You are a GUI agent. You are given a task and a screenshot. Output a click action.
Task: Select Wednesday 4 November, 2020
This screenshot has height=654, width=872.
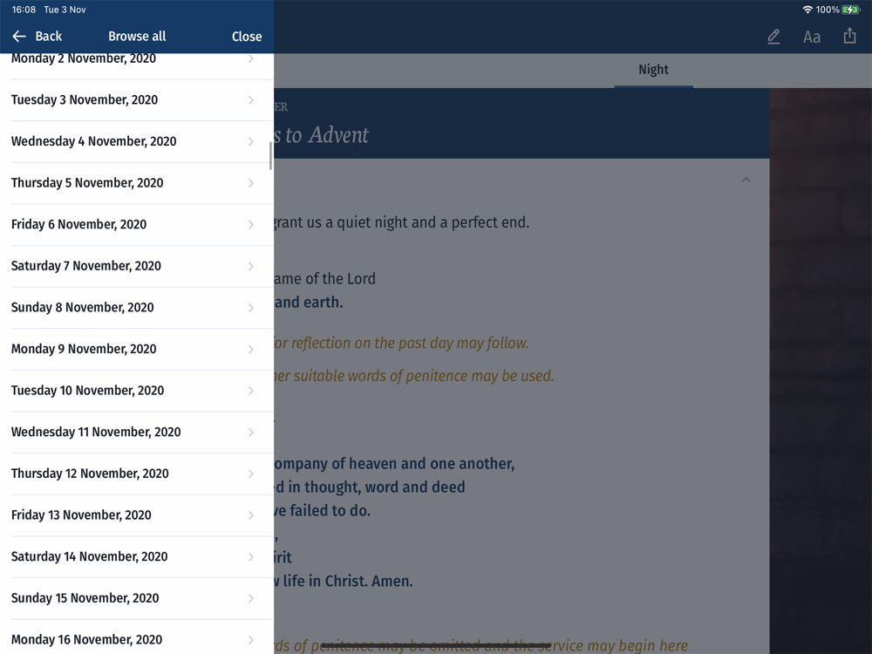(x=137, y=141)
